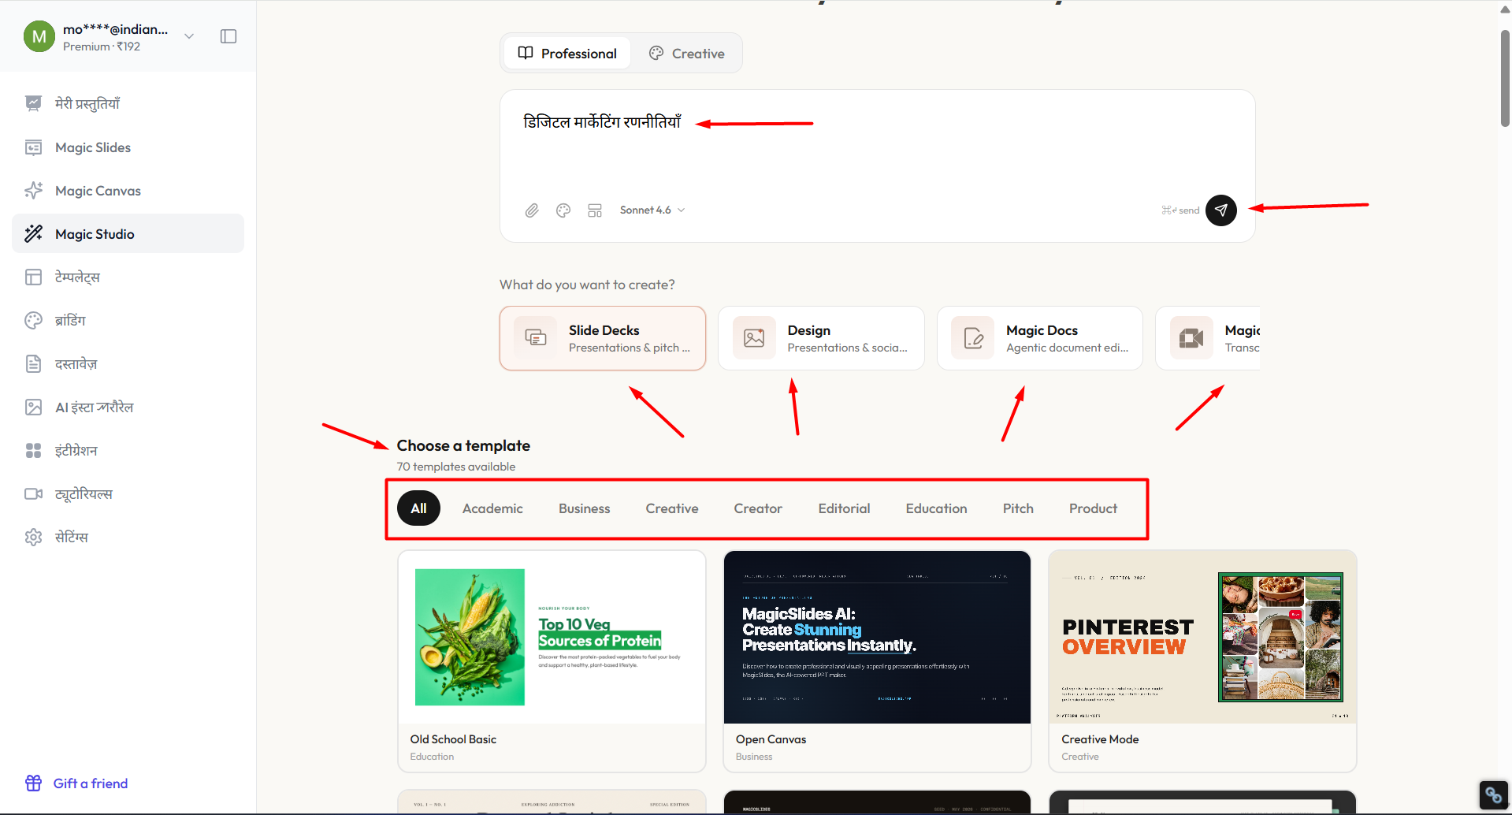1512x815 pixels.
Task: Click the Magic Slides menu label
Action: tap(93, 147)
